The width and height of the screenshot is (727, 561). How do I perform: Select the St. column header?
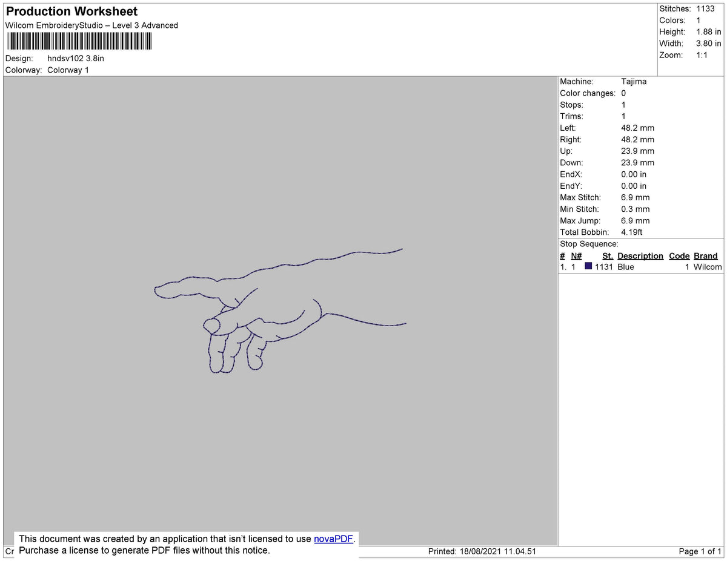(x=607, y=255)
